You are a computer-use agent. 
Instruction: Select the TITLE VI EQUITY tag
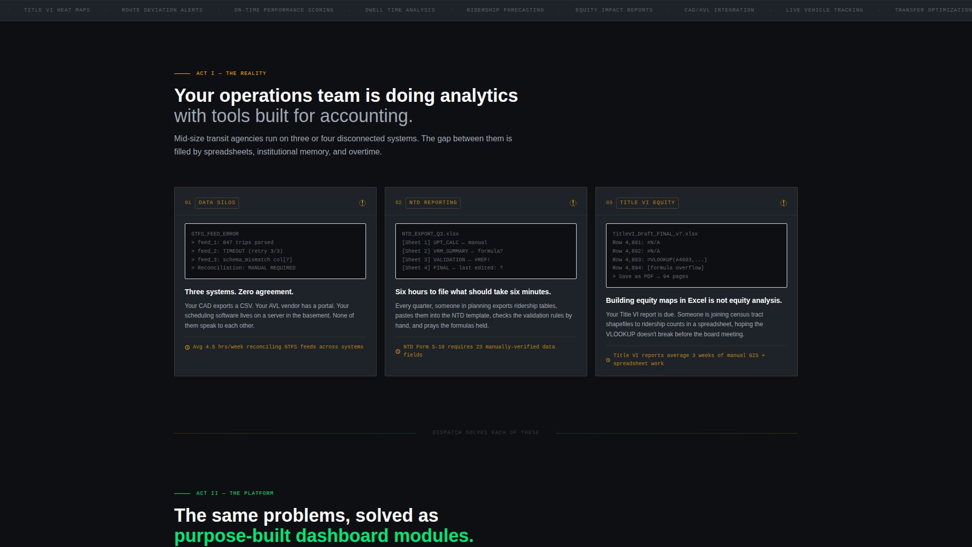[647, 203]
